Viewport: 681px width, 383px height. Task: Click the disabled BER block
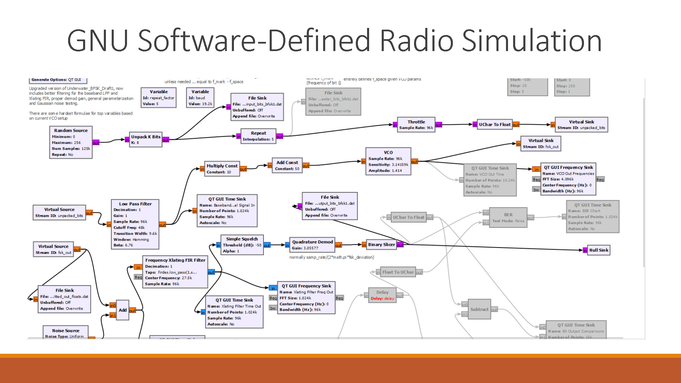[508, 218]
